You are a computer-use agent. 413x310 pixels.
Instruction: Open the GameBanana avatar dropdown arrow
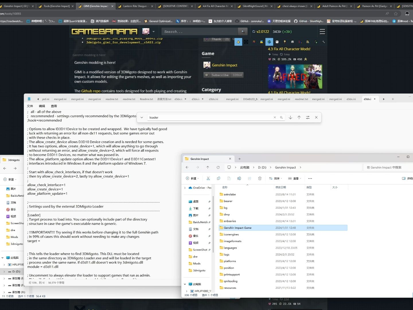tap(154, 32)
